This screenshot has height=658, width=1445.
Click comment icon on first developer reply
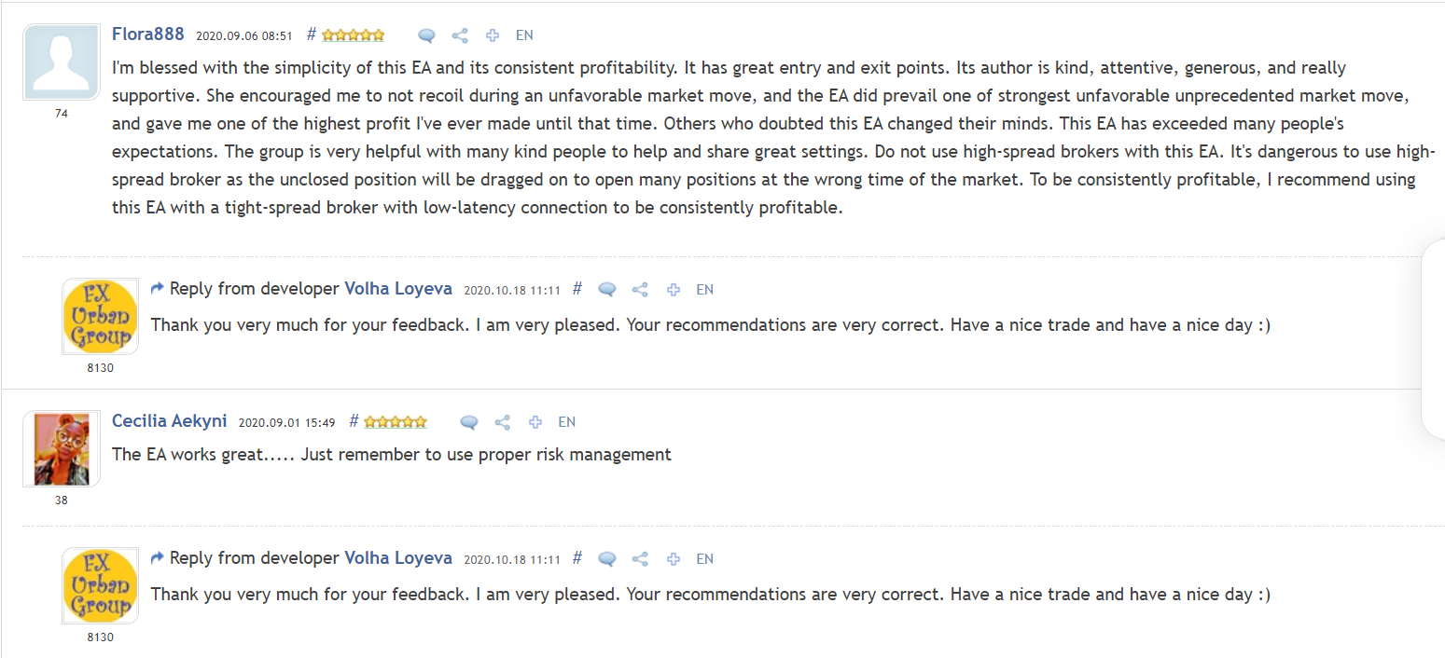pos(607,290)
